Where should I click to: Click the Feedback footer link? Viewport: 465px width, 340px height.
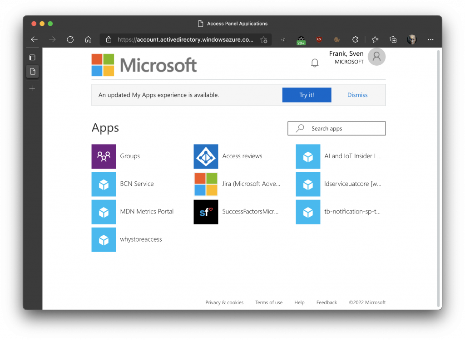click(x=326, y=302)
